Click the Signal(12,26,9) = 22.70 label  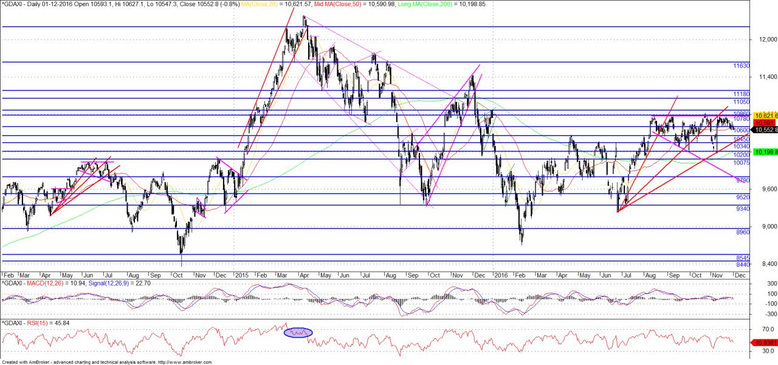[119, 283]
